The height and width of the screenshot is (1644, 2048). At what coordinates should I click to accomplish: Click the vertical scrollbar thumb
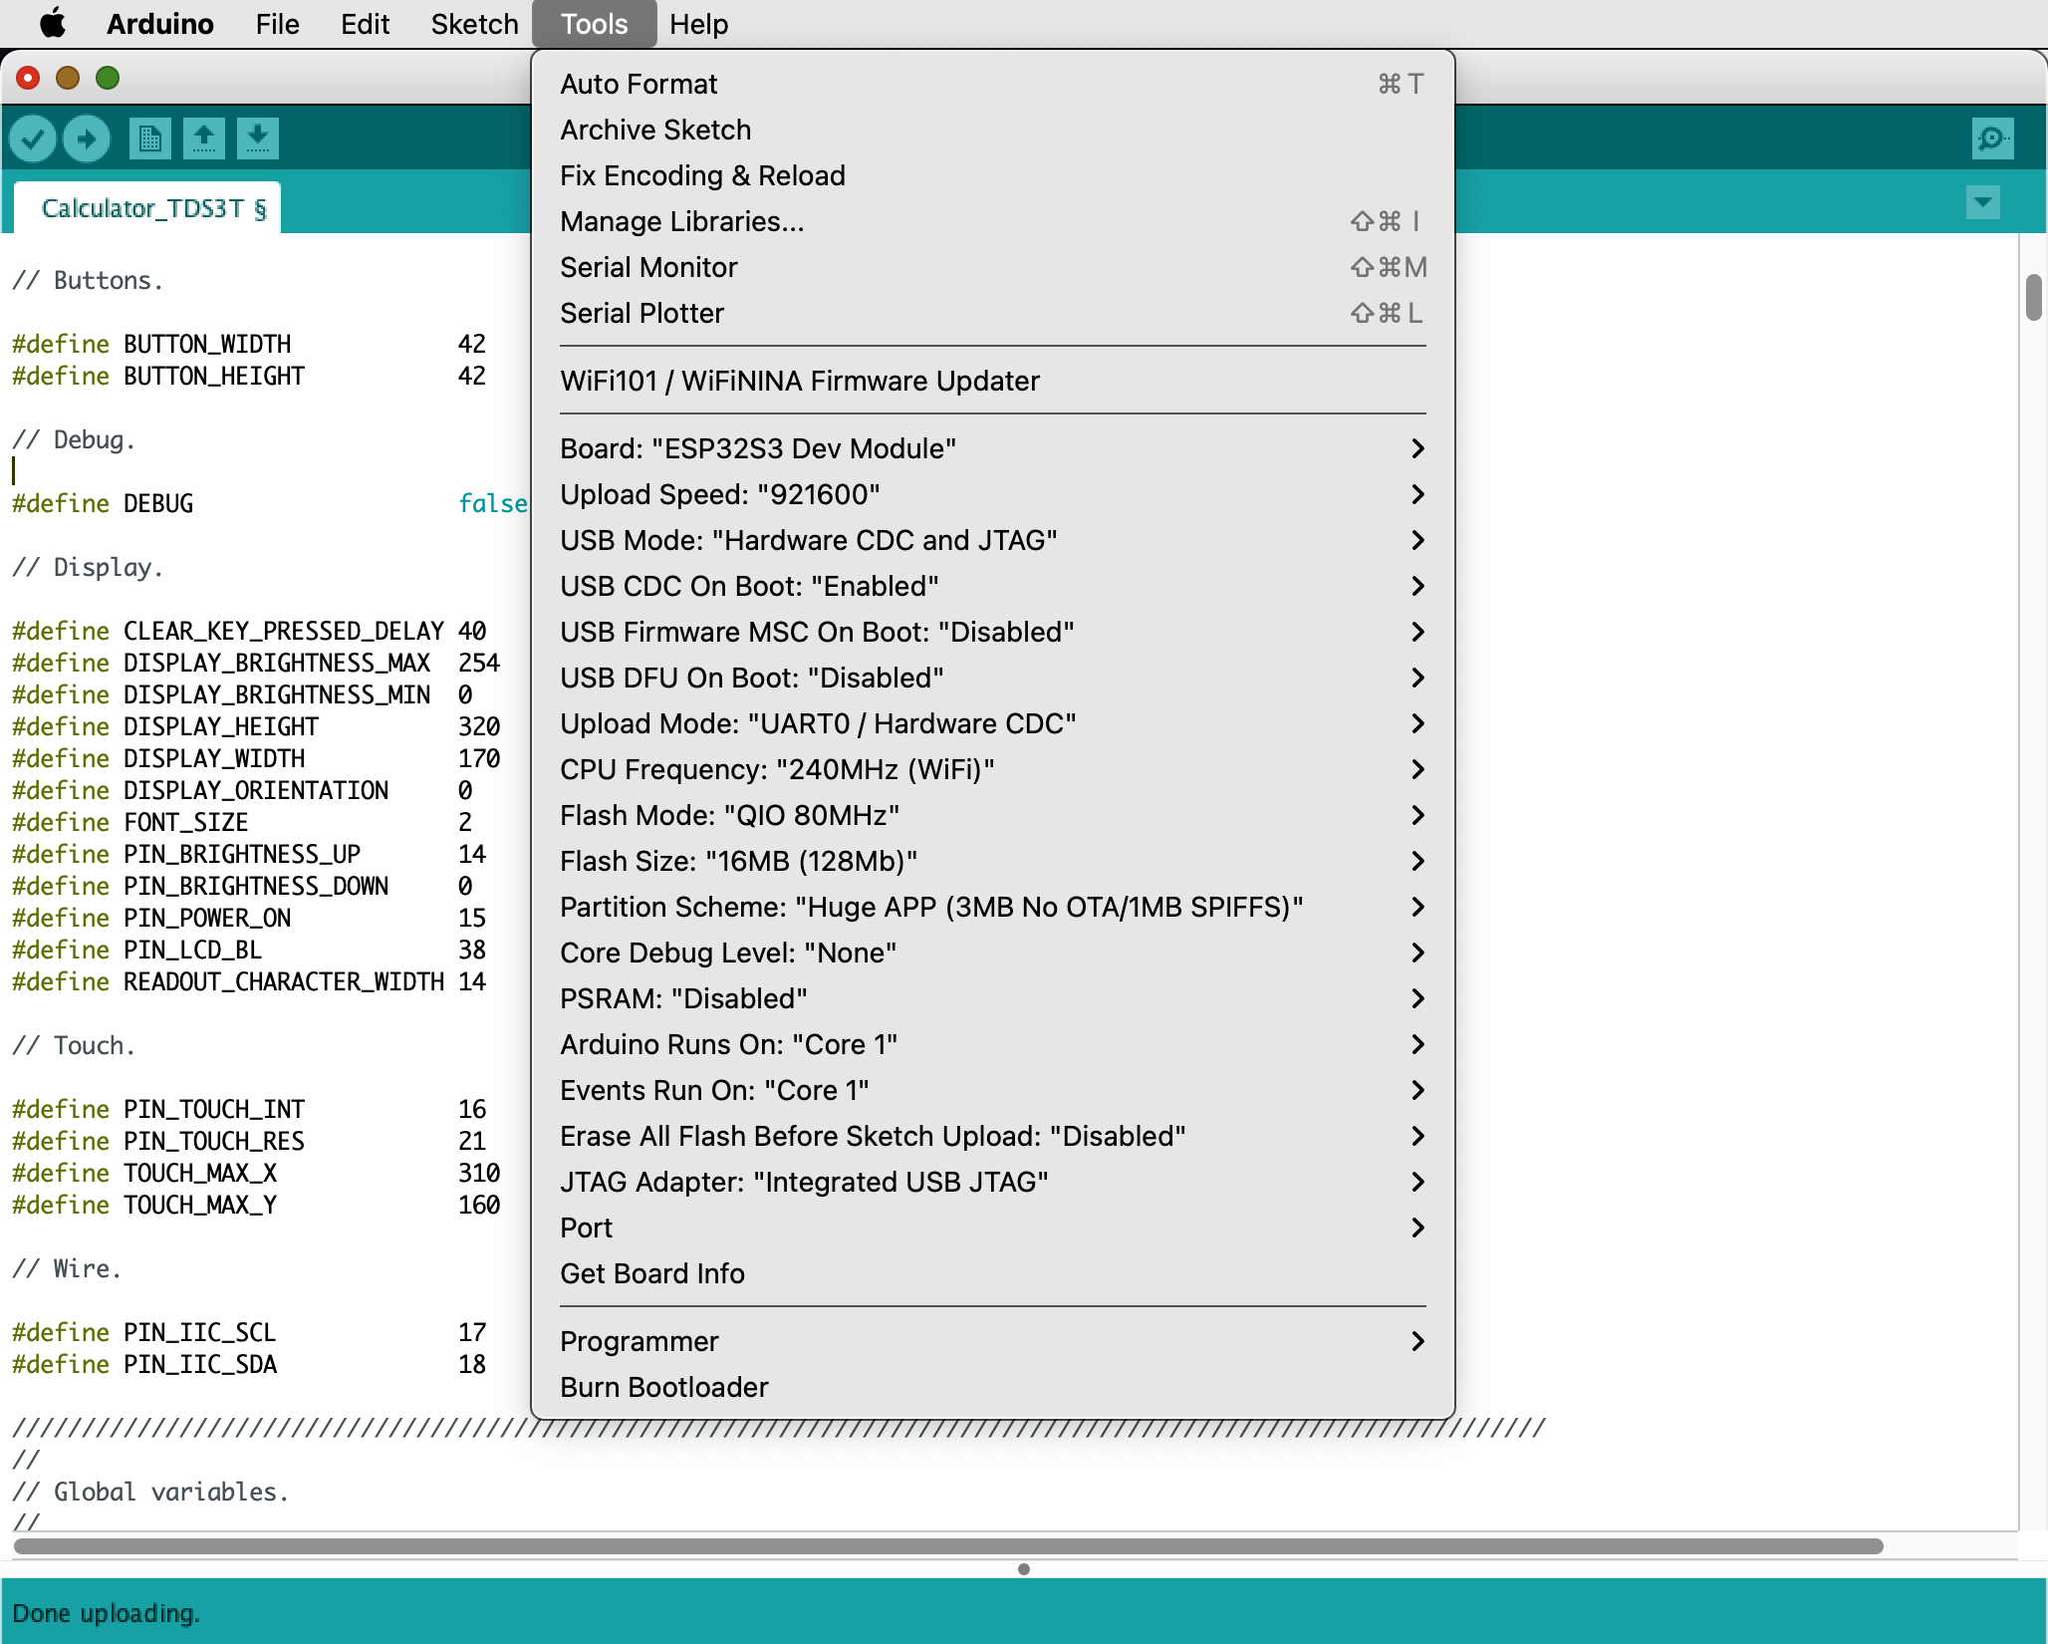point(2033,297)
